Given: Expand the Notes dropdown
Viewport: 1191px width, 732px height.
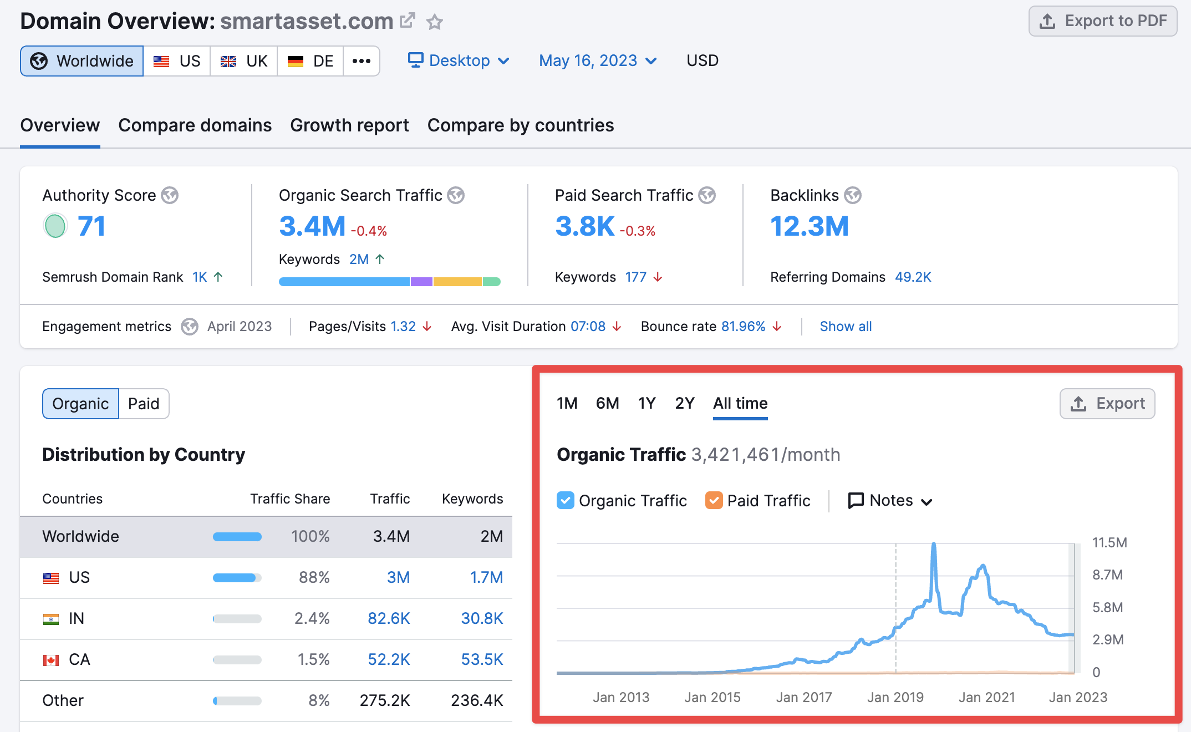Looking at the screenshot, I should point(891,501).
